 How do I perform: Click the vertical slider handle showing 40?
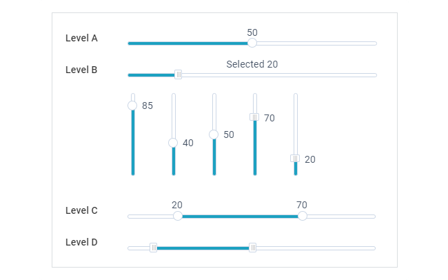173,143
